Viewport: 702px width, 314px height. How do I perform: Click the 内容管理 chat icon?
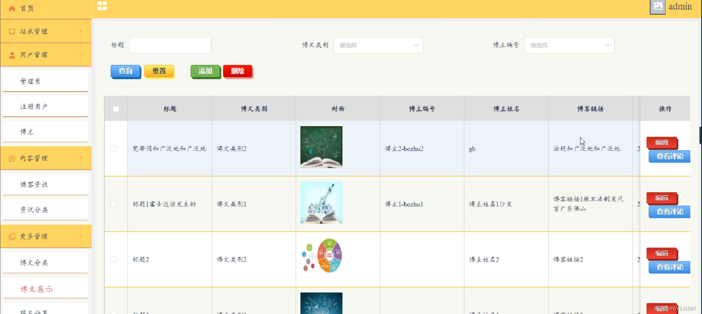[x=12, y=159]
